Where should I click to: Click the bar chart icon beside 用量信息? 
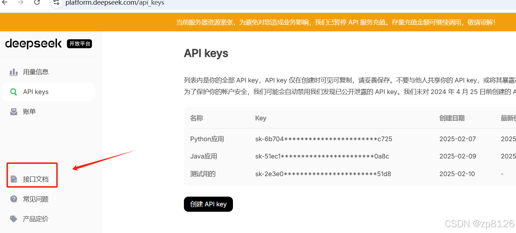pos(14,72)
